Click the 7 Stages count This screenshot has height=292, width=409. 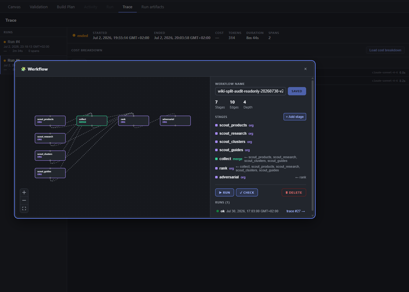220,104
